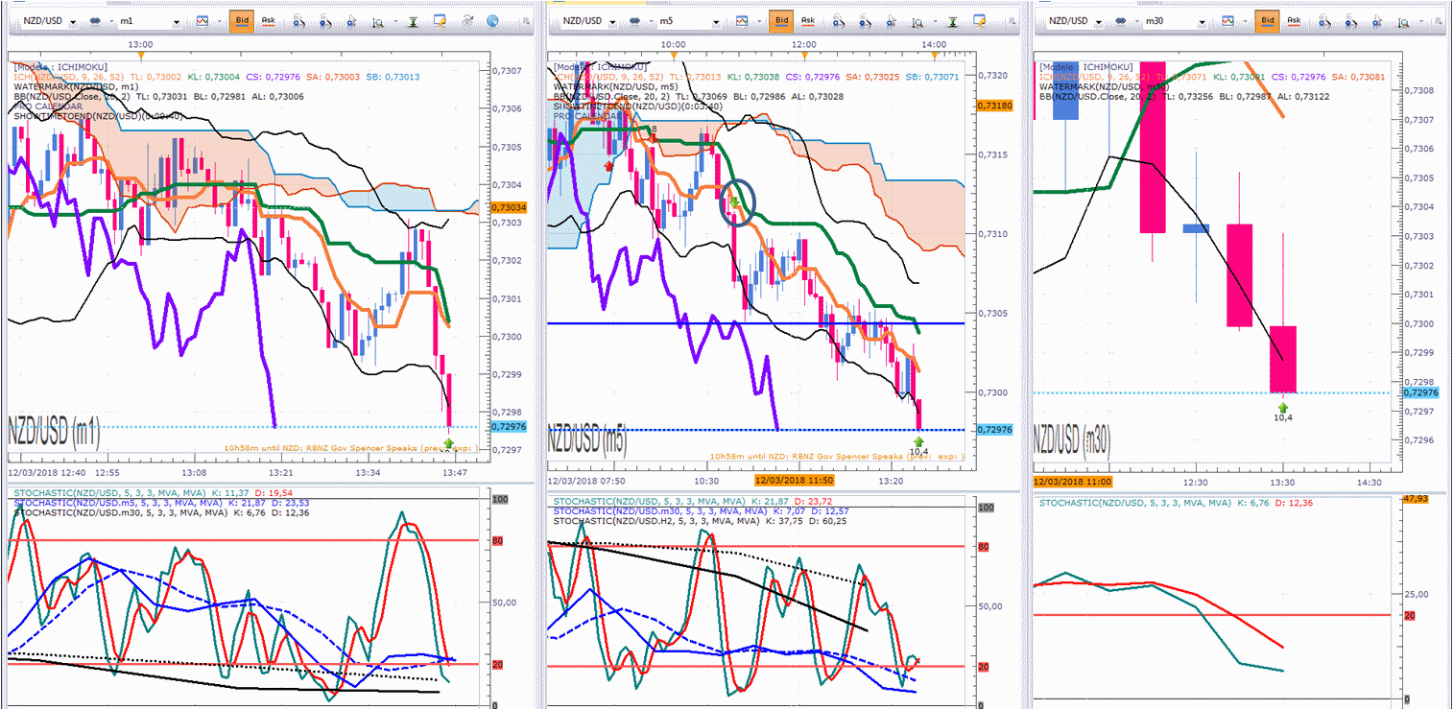Toggle Ask pricing on the m5 chart
Screen dimensions: 1453x710
click(808, 20)
